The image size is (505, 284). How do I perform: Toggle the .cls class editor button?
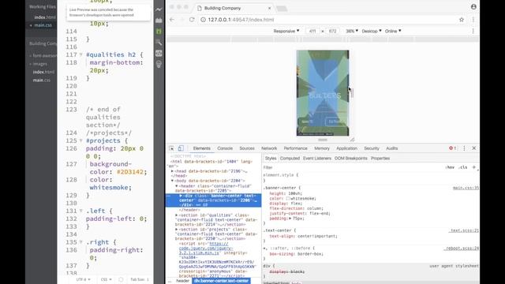(x=463, y=167)
